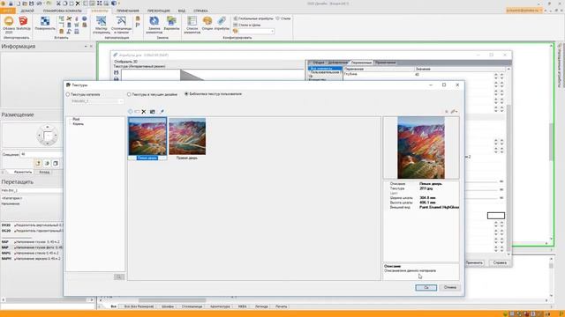
Task: Click the search button below the texture tree
Action: point(119,276)
